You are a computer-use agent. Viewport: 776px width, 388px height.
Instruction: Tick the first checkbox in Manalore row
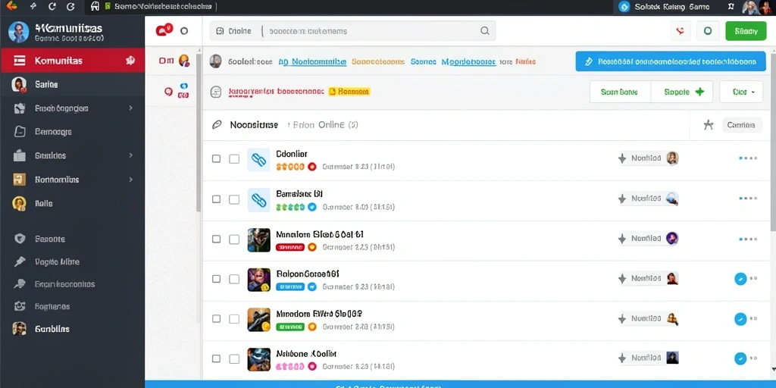point(216,239)
